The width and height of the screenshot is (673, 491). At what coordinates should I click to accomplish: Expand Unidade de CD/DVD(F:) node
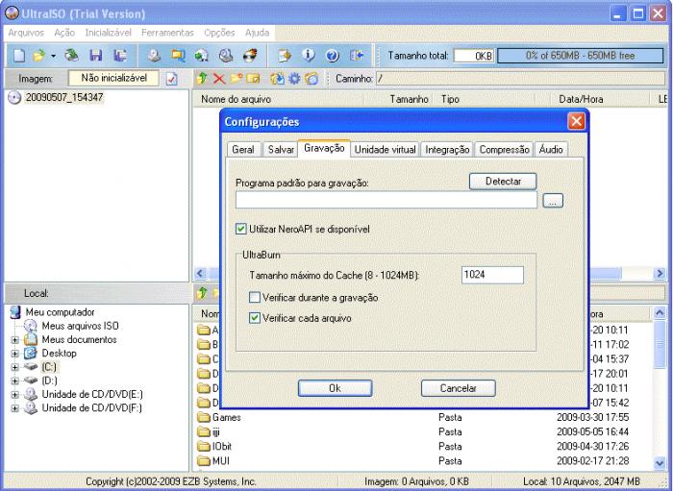[x=15, y=408]
